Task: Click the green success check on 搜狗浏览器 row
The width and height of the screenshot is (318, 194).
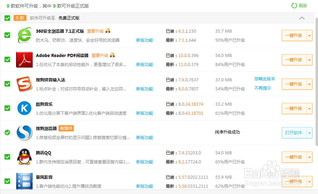Action: (x=7, y=132)
